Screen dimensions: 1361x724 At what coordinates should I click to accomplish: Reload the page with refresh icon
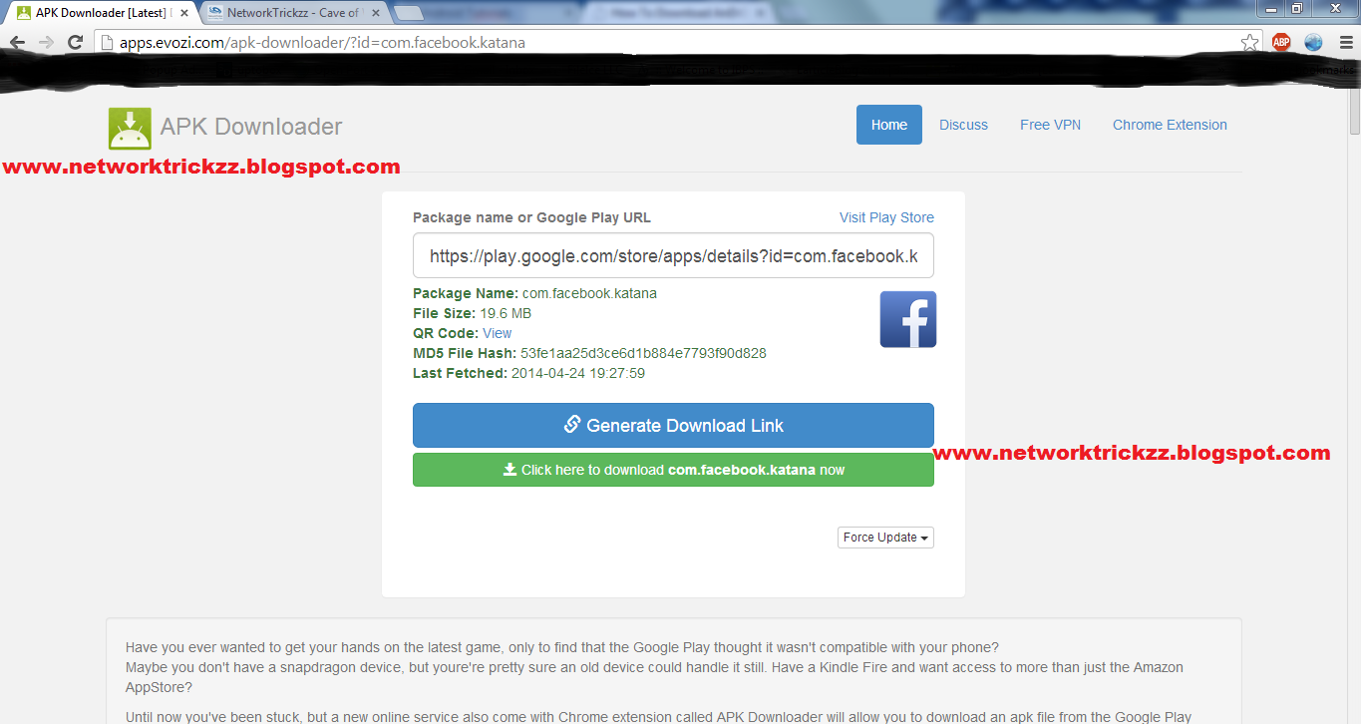click(75, 43)
